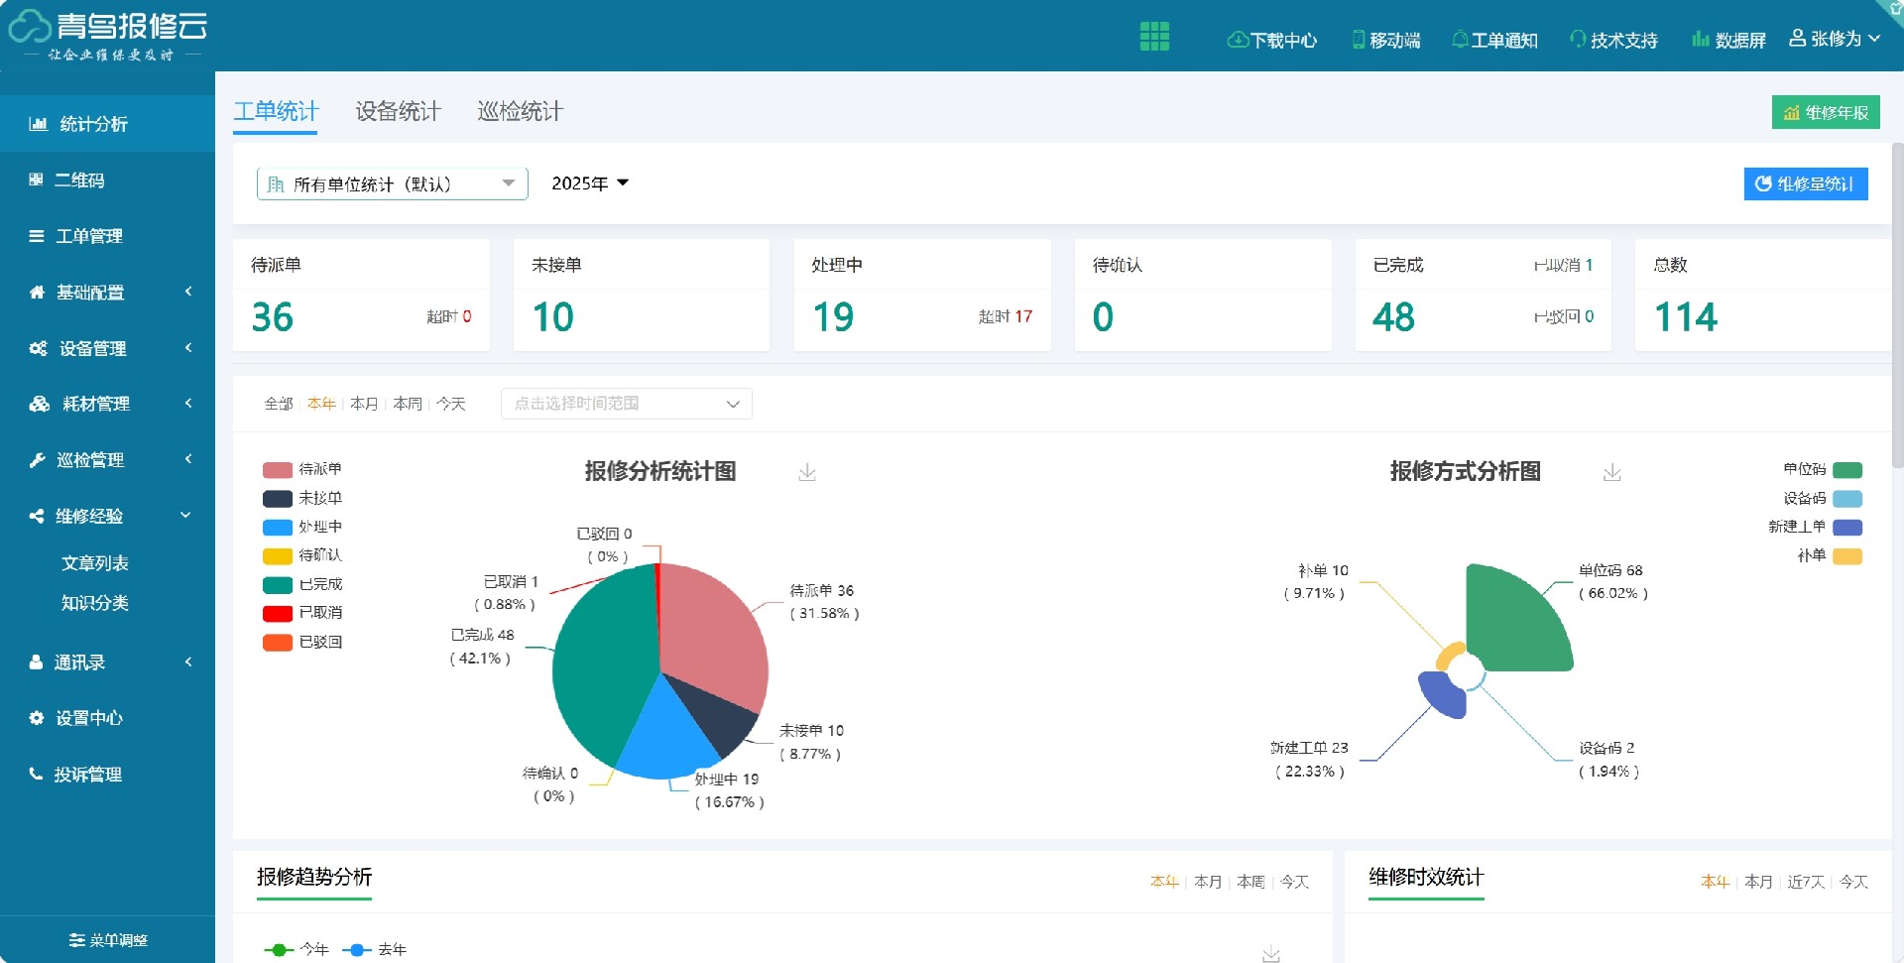Open the 巡检统计 tab

tap(518, 112)
